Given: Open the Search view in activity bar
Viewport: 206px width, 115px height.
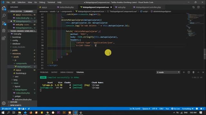Looking at the screenshot, I should tap(4, 16).
